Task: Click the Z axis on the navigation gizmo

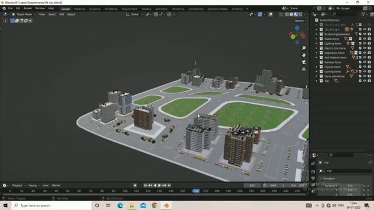Action: (x=297, y=28)
